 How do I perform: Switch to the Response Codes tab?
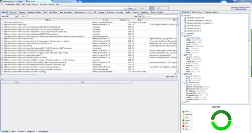34,12
